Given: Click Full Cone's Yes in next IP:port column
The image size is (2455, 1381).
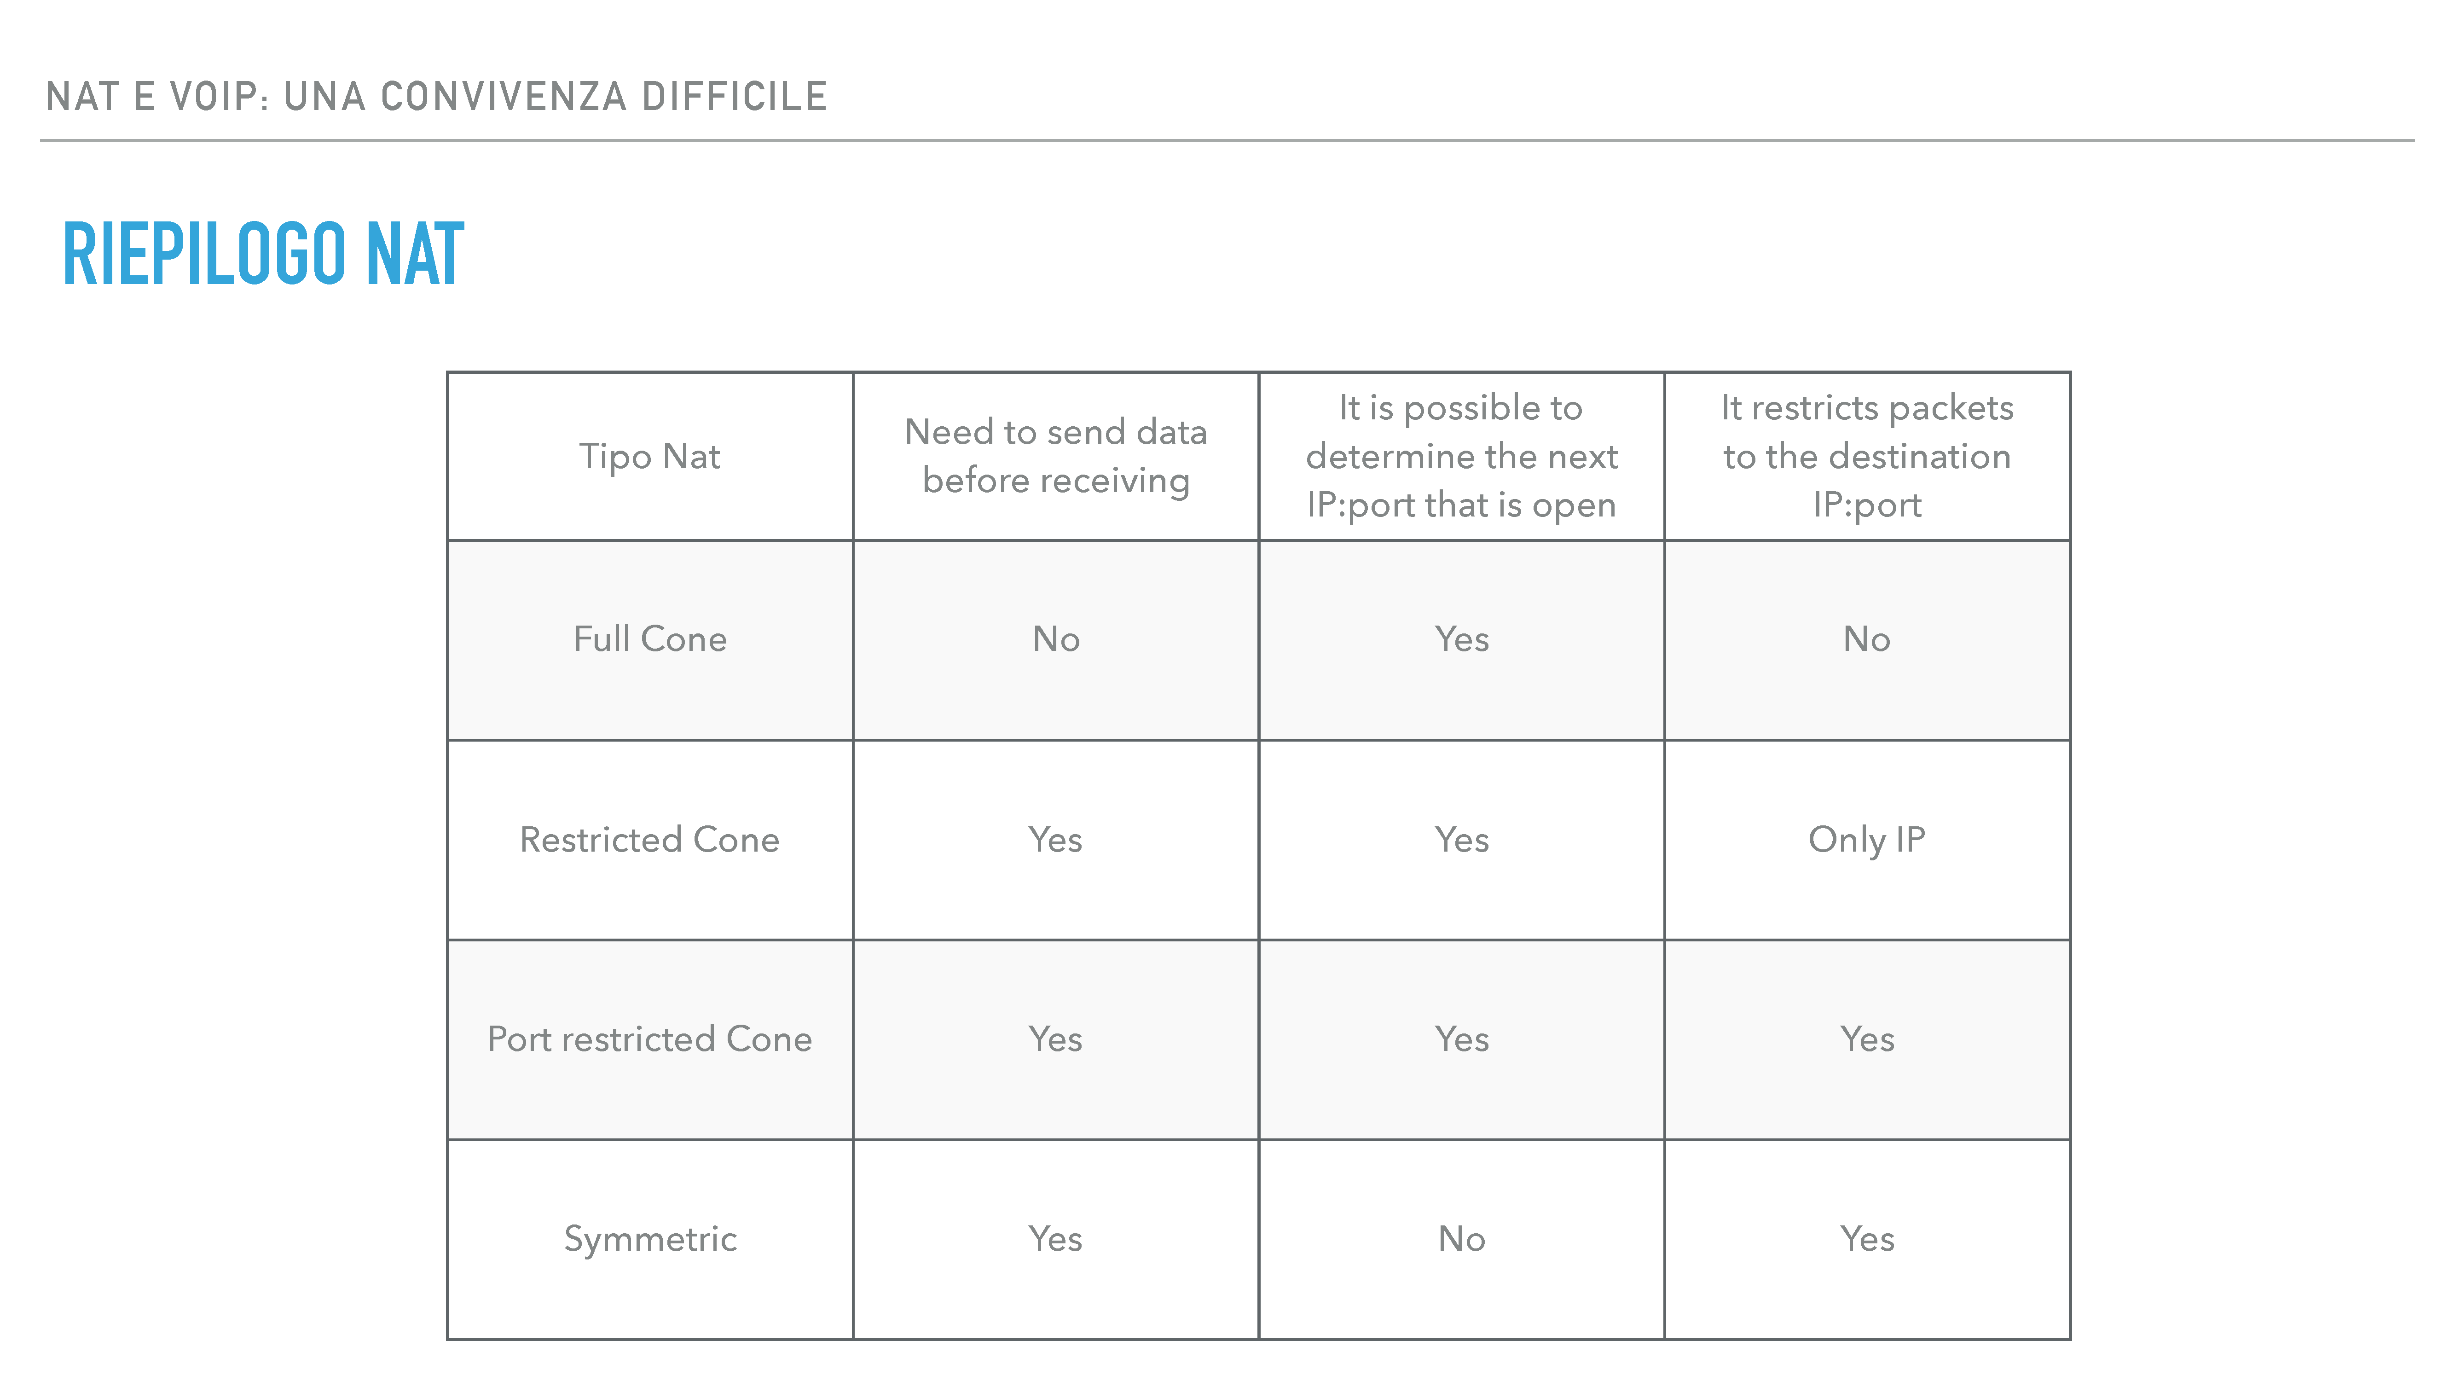Looking at the screenshot, I should point(1462,639).
